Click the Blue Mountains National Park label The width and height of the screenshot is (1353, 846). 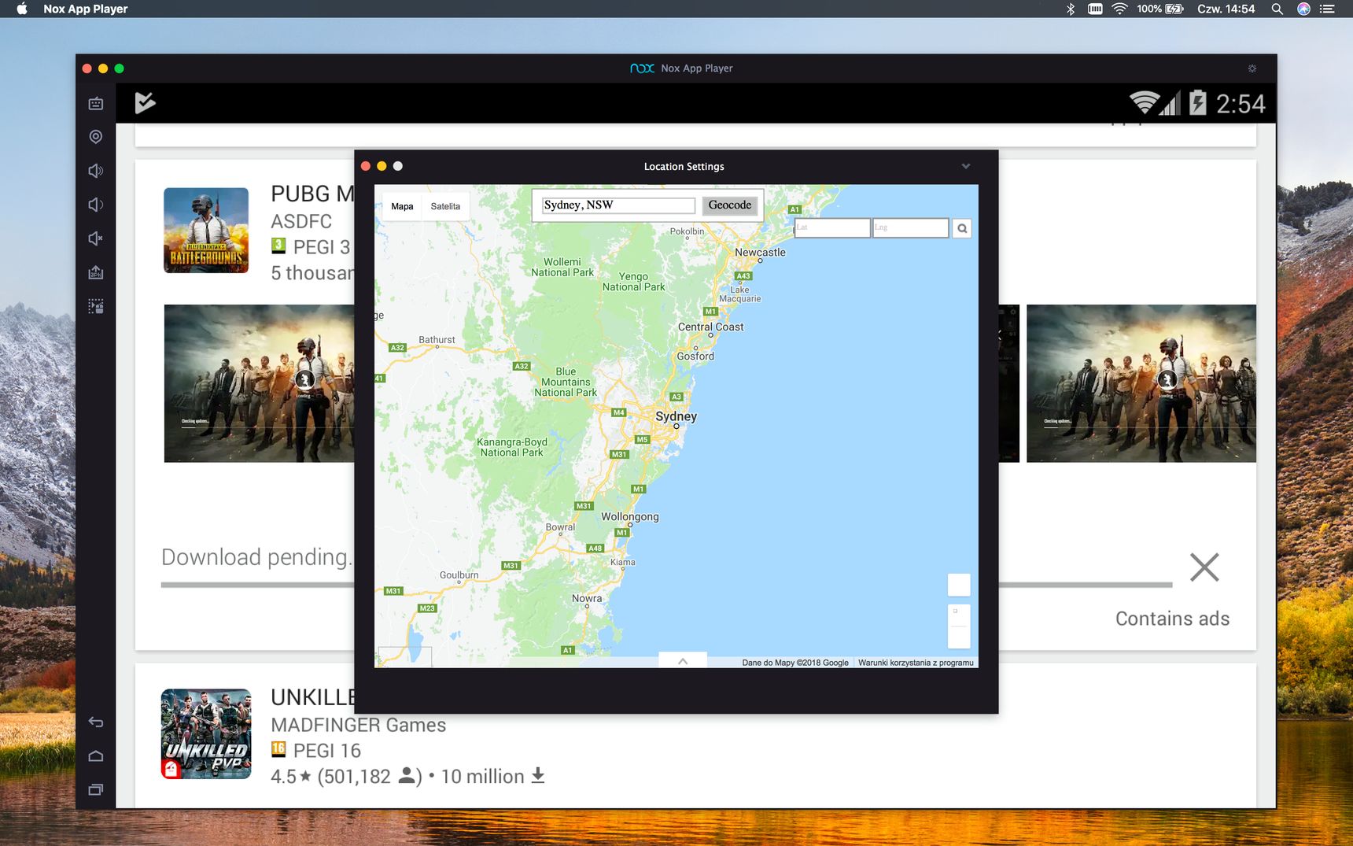click(x=566, y=382)
